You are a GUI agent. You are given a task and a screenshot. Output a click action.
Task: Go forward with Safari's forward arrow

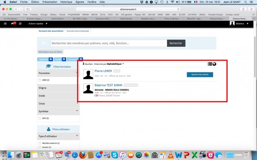tap(21, 10)
